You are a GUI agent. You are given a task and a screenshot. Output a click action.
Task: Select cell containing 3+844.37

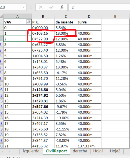point(43,141)
